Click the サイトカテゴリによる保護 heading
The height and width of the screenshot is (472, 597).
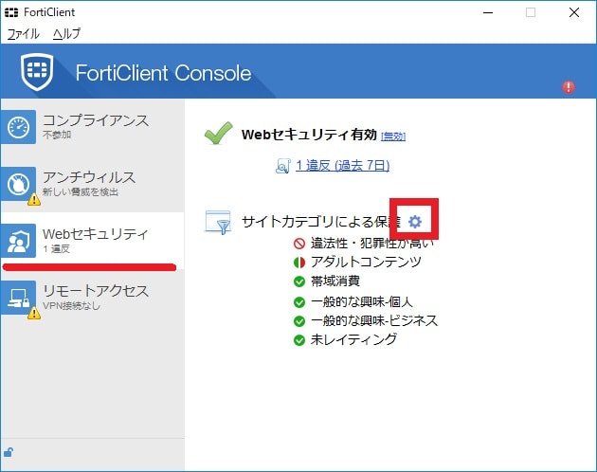tap(321, 222)
